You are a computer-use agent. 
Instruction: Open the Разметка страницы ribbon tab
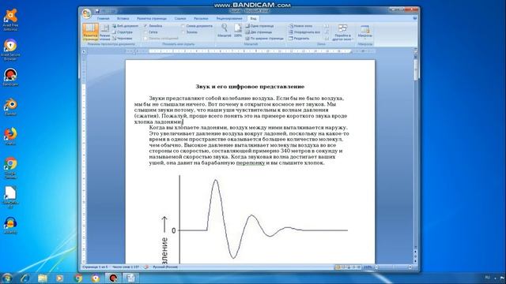click(x=152, y=19)
